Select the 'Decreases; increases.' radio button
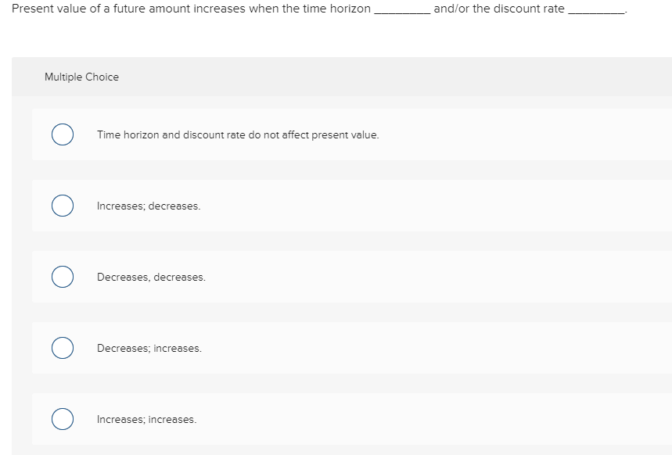672x455 pixels. 63,348
